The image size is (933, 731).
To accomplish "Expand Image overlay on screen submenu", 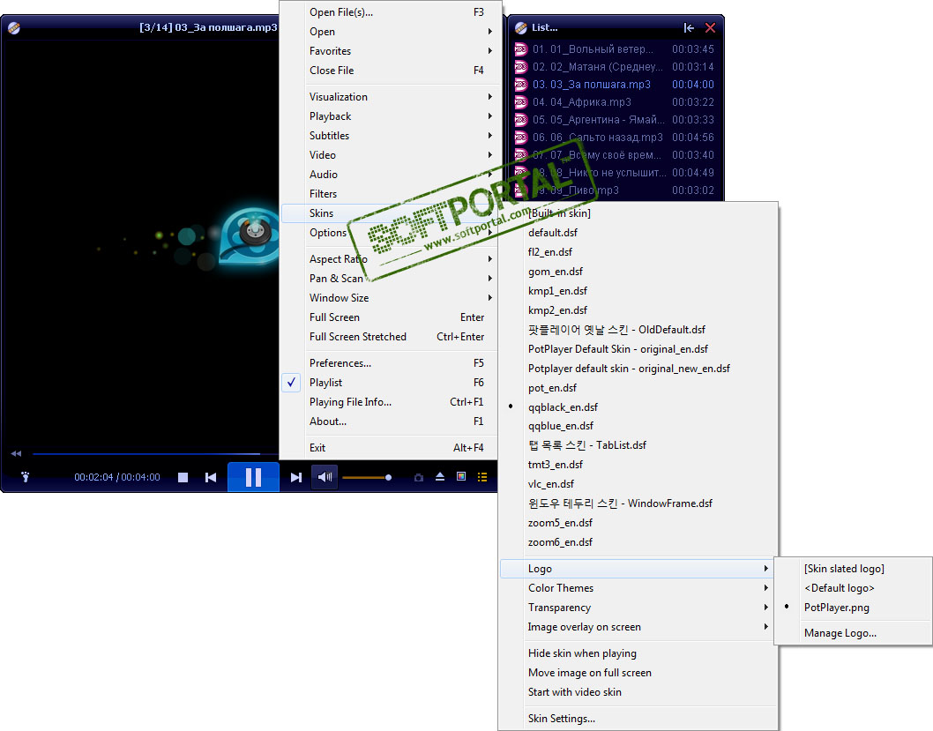I will tap(638, 627).
